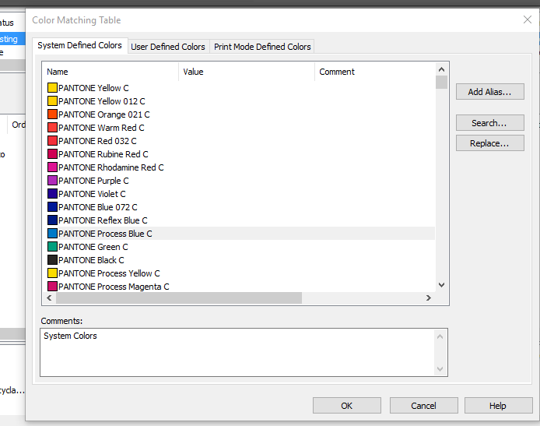Click the PANTONE Rhodamine Red C swatch
Screen dimensions: 540x426
click(x=52, y=167)
